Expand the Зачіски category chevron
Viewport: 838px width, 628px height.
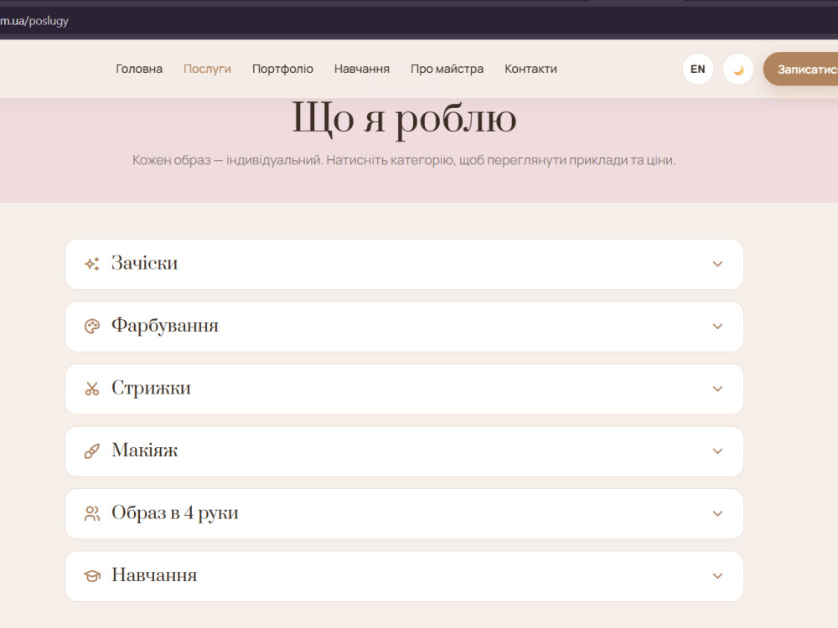[717, 264]
